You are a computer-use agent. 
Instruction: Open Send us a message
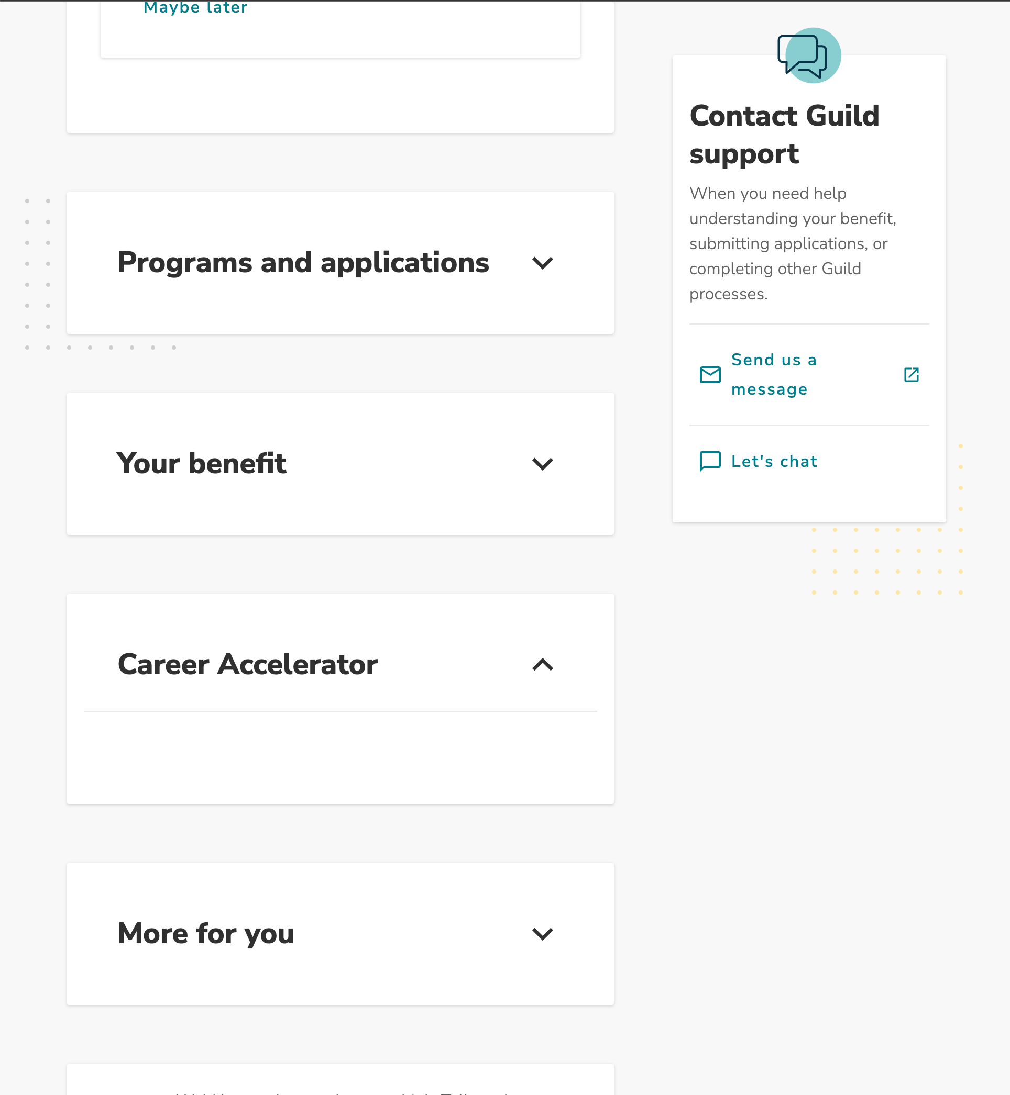click(x=774, y=375)
